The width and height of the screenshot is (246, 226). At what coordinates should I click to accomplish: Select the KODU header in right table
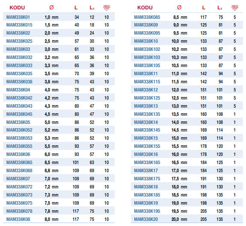coord(145,8)
